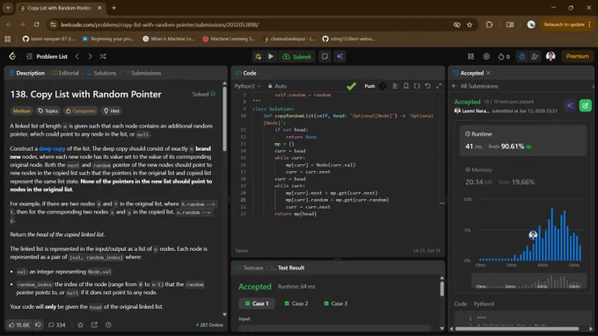
Task: Like the problem with thumbs-up 15.6K
Action: pyautogui.click(x=19, y=325)
